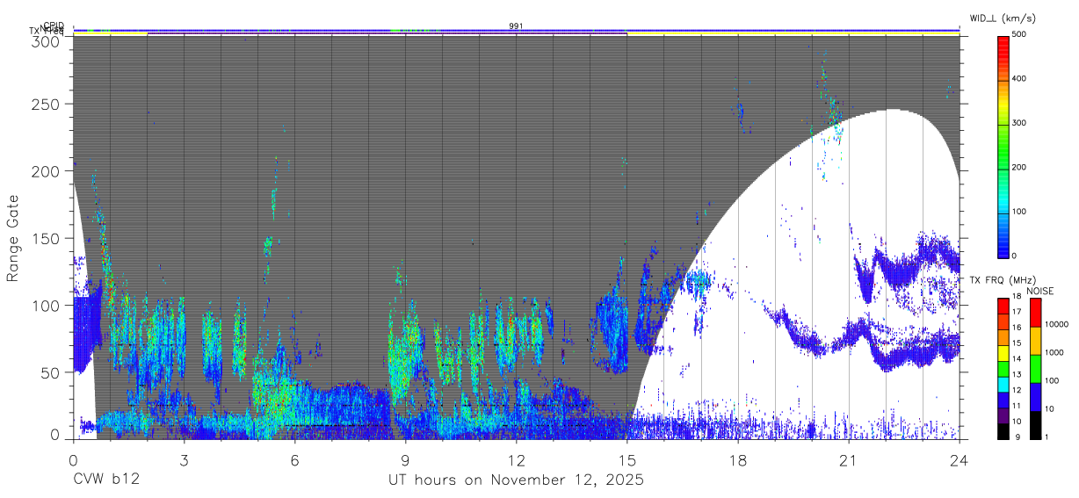1079x498 pixels.
Task: Click the '15' tick on UT hours axis
Action: (x=626, y=459)
